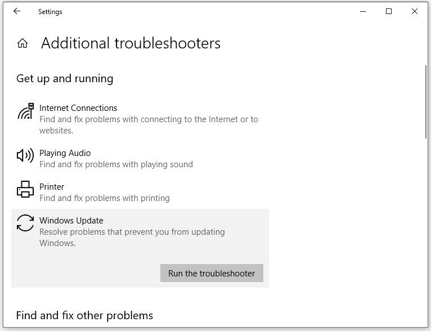Click the 'Find and fix problems with printing' text
The height and width of the screenshot is (331, 431).
(104, 198)
